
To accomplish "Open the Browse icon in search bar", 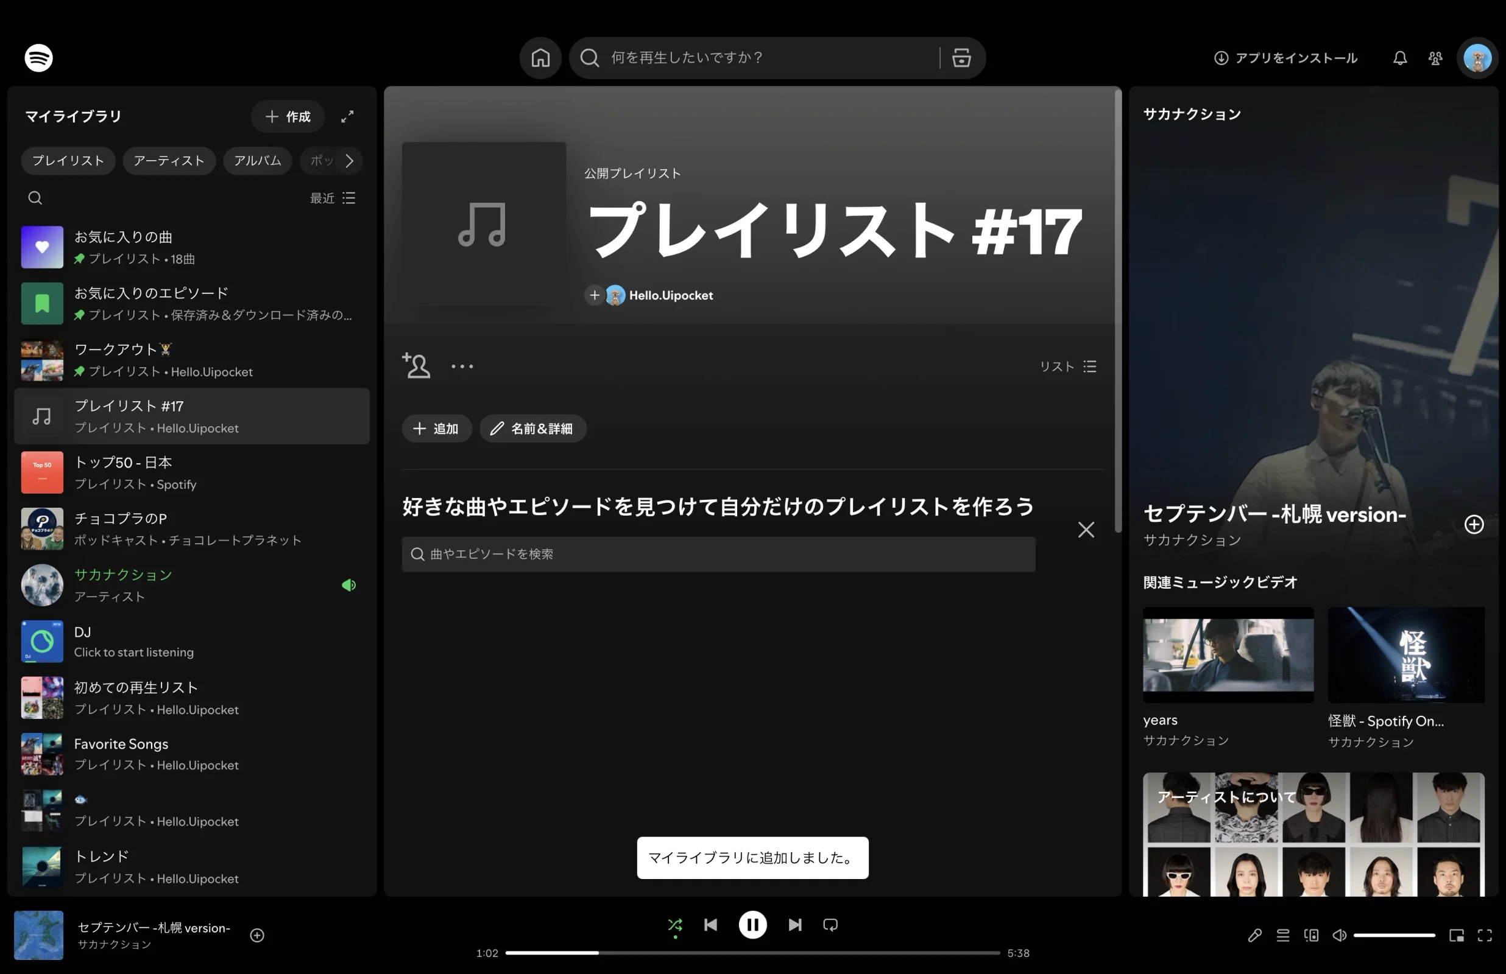I will 961,58.
